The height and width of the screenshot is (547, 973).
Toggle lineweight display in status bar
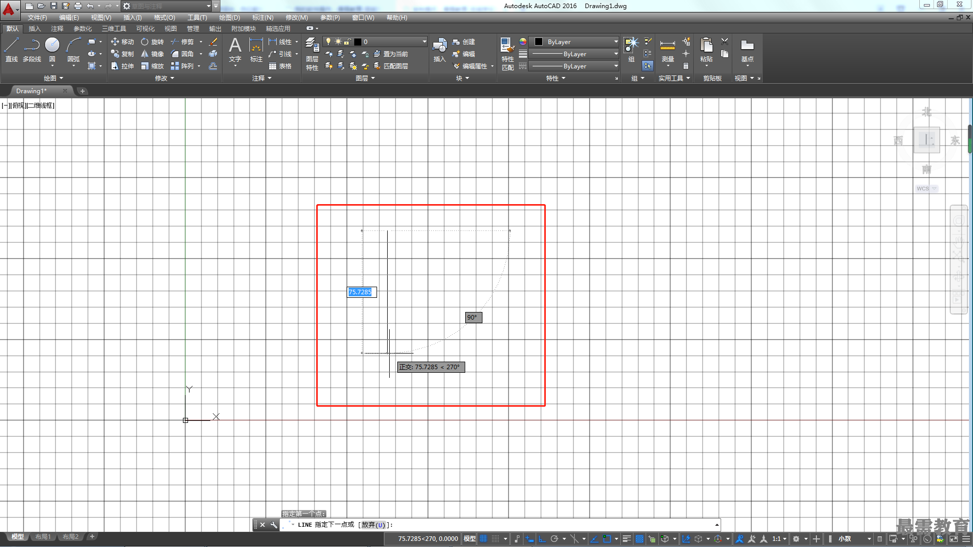627,539
